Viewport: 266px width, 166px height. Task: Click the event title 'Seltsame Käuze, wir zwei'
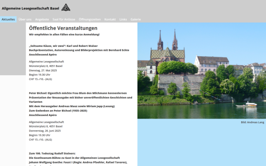63,46
